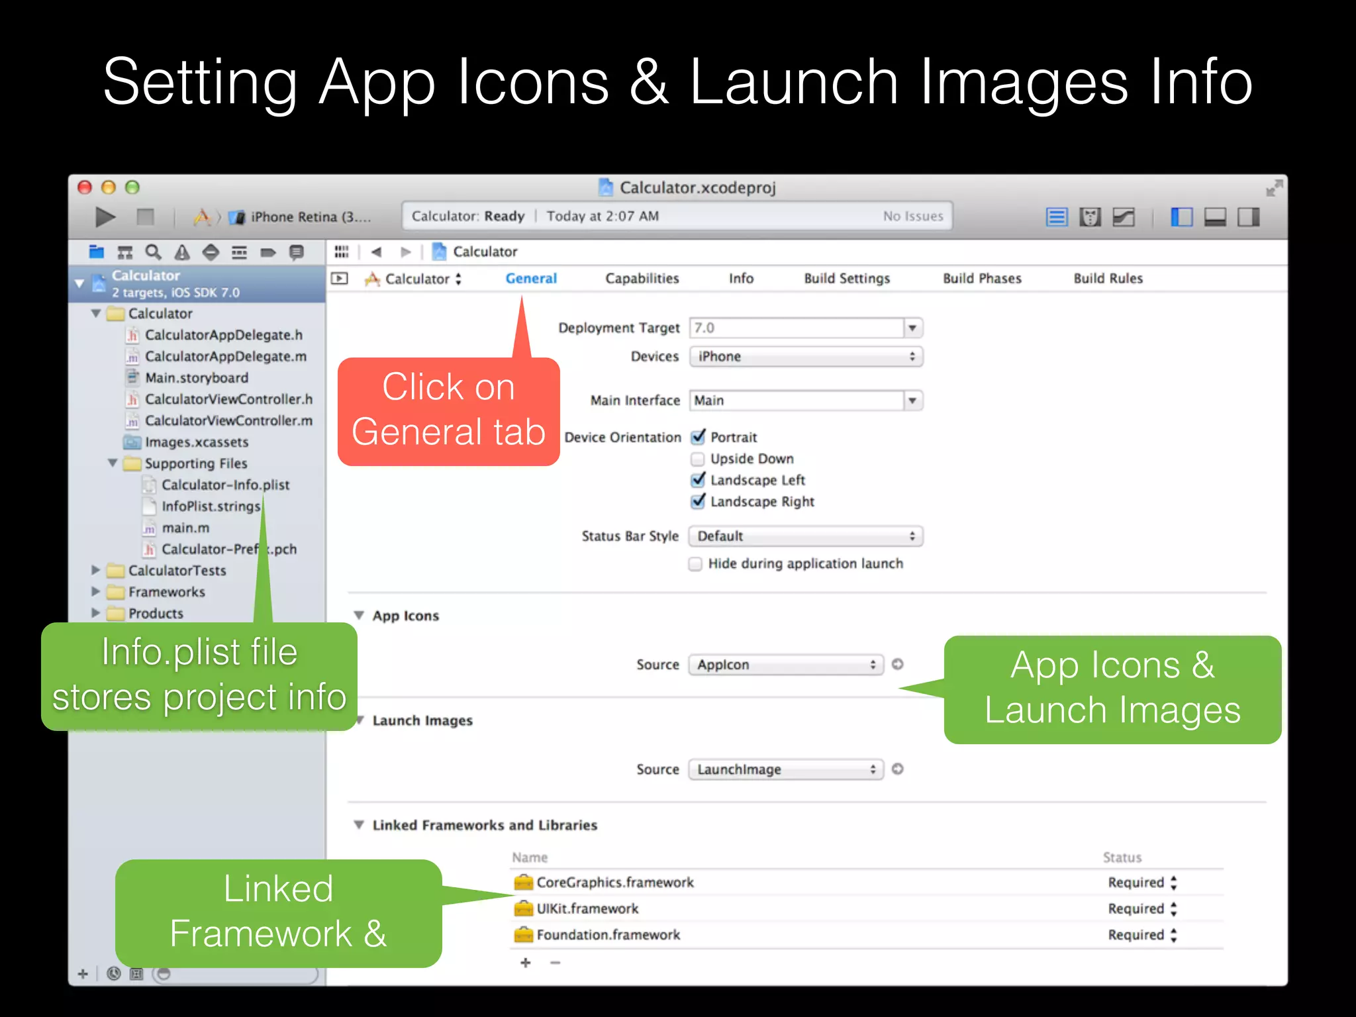The height and width of the screenshot is (1017, 1356).
Task: Open the Find navigator magnifier icon
Action: [153, 252]
